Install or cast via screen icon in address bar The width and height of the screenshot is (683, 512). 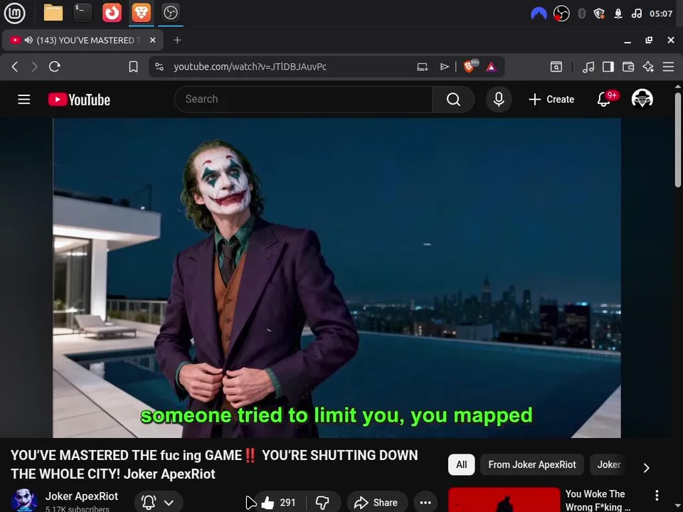tap(422, 67)
